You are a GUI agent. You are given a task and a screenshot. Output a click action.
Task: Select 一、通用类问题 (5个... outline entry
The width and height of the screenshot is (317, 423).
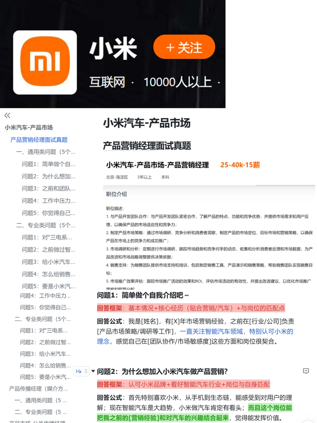click(46, 152)
